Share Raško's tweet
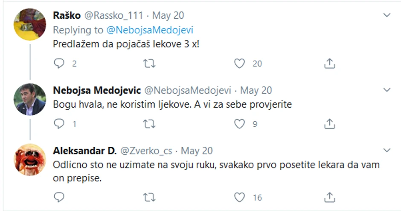This screenshot has width=401, height=211. pyautogui.click(x=329, y=64)
